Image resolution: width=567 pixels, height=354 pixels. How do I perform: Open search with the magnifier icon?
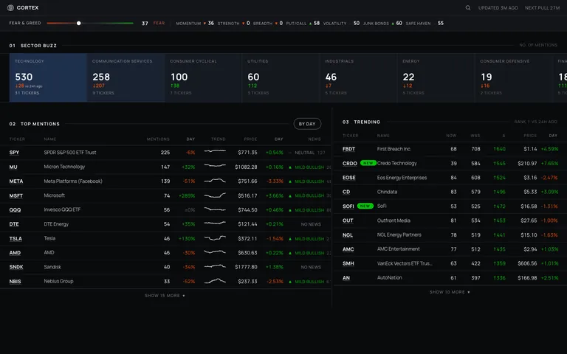(468, 7)
